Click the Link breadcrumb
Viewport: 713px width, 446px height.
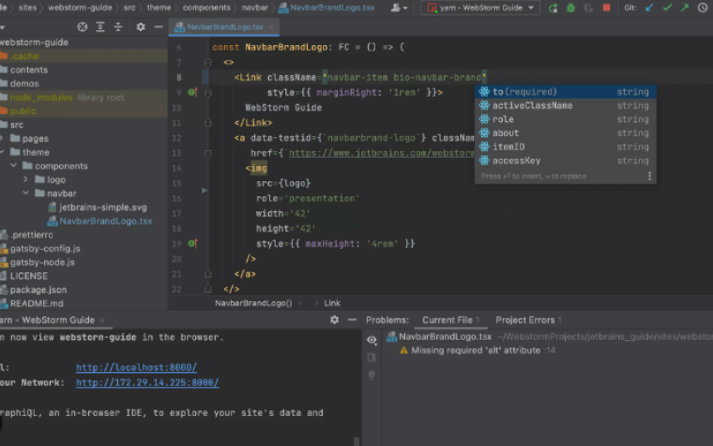tap(332, 303)
